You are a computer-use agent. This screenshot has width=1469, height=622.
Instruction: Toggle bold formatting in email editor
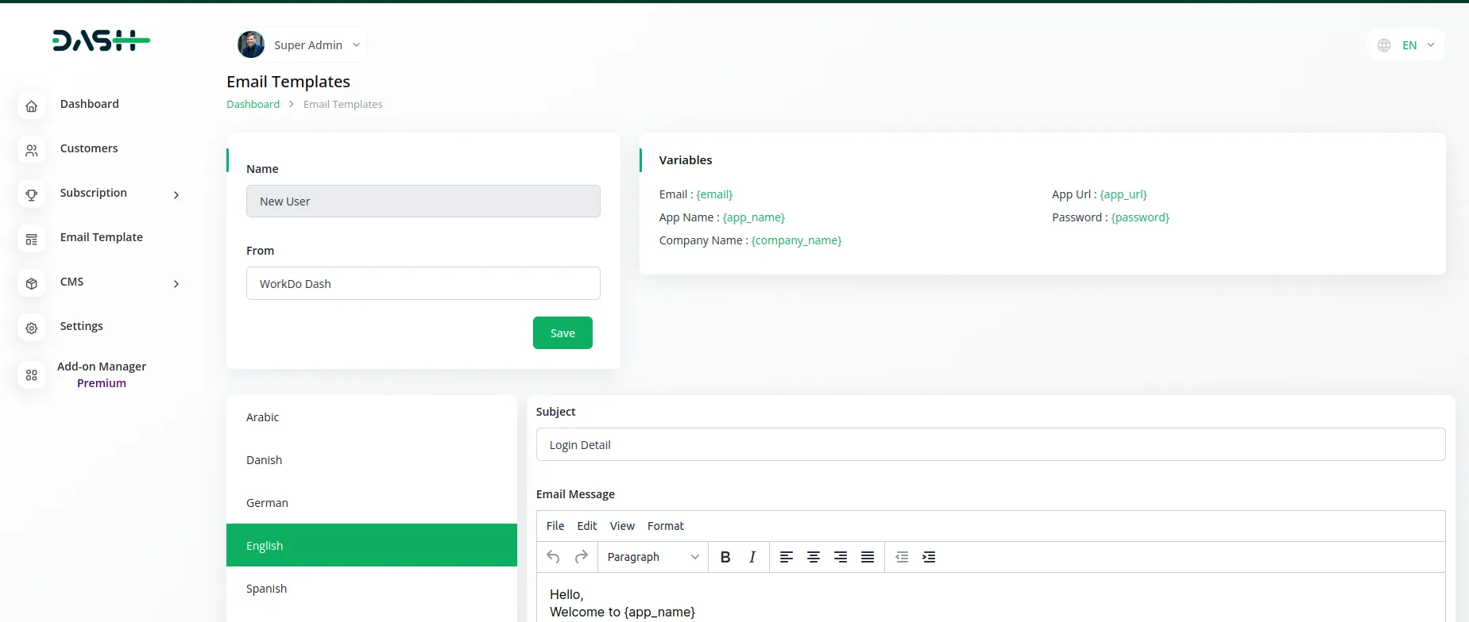pos(725,557)
